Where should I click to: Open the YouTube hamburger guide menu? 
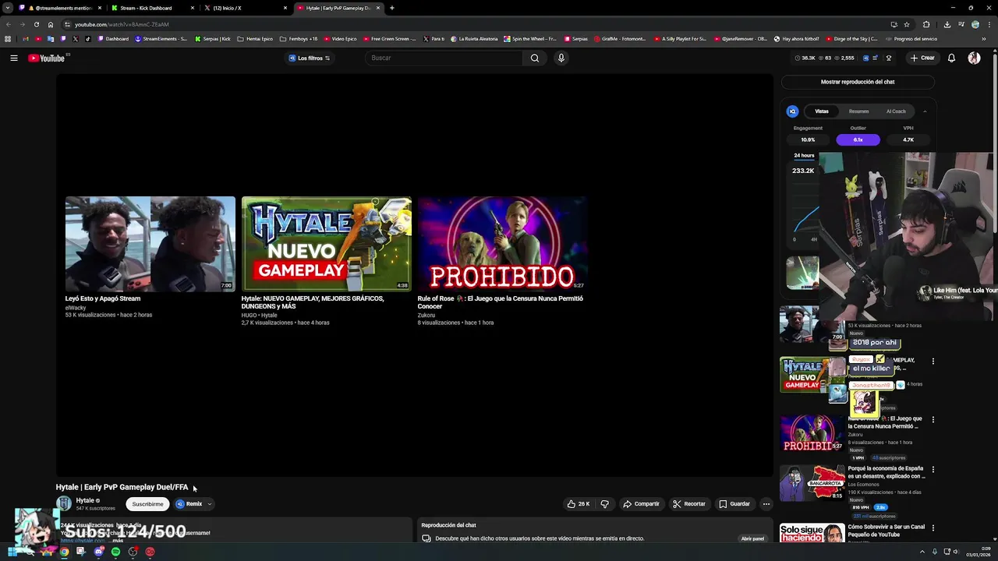coord(14,58)
